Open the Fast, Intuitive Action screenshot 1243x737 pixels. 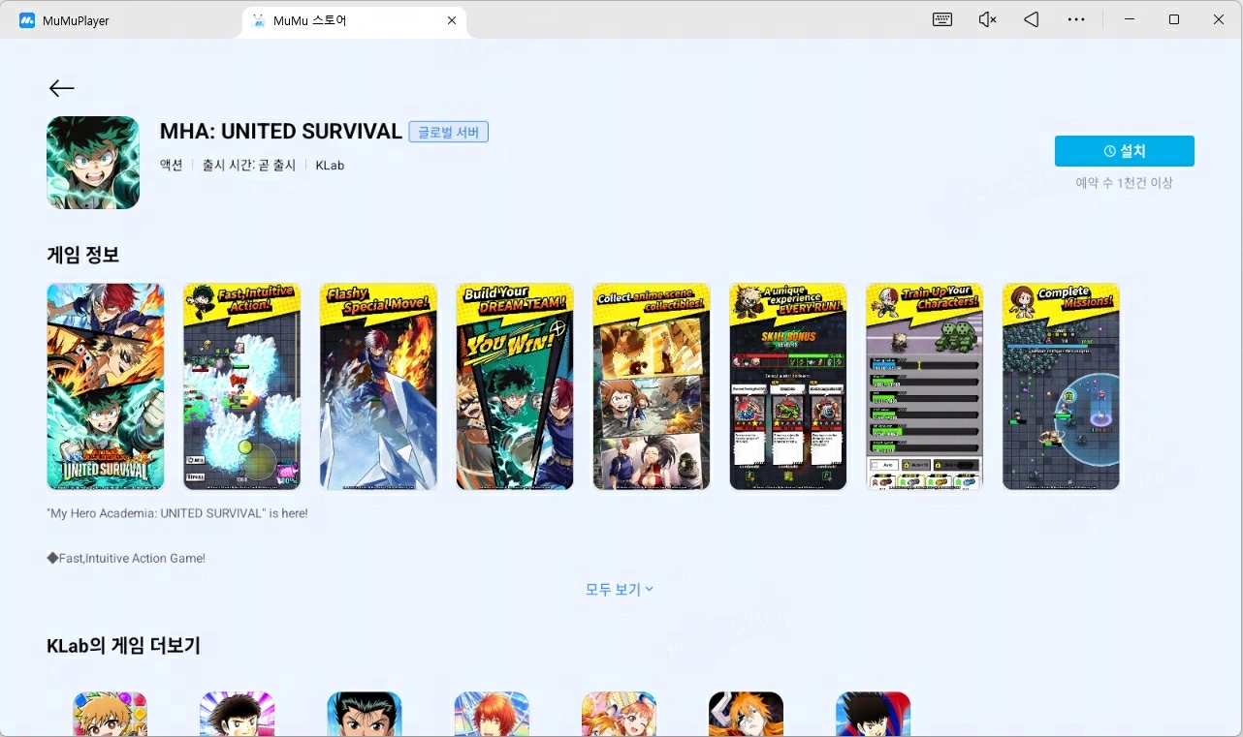(242, 386)
